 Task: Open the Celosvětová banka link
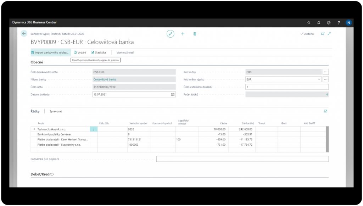point(105,79)
